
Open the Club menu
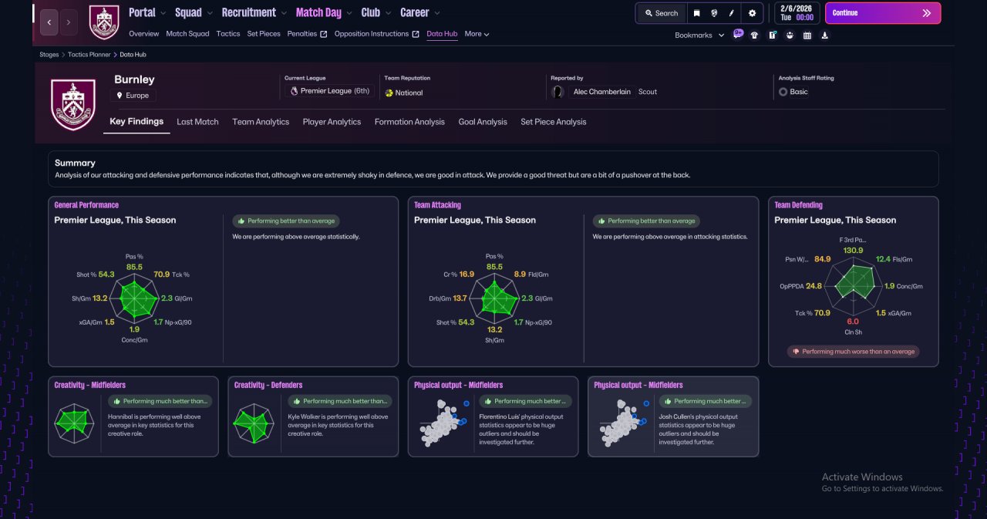(376, 12)
